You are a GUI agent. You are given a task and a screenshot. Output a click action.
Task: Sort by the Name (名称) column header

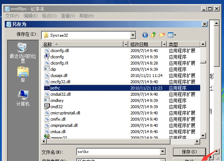(82, 44)
